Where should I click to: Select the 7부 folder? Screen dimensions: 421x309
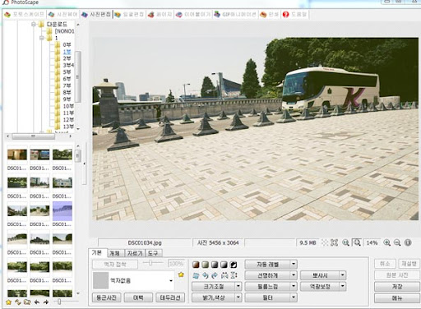coord(67,85)
